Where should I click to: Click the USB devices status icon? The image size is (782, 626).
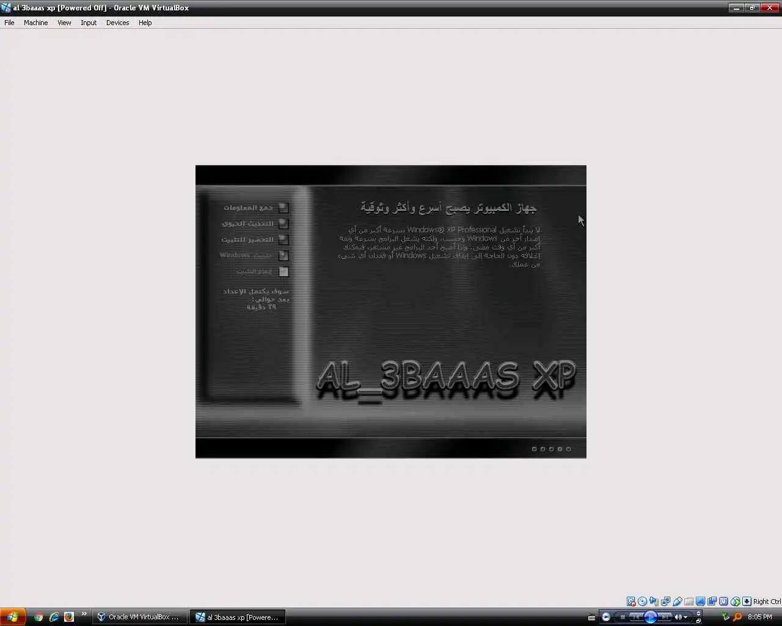[x=677, y=602]
